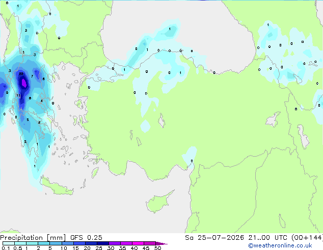
Task: Click the 0.5 legend scale label
Action: point(17,248)
